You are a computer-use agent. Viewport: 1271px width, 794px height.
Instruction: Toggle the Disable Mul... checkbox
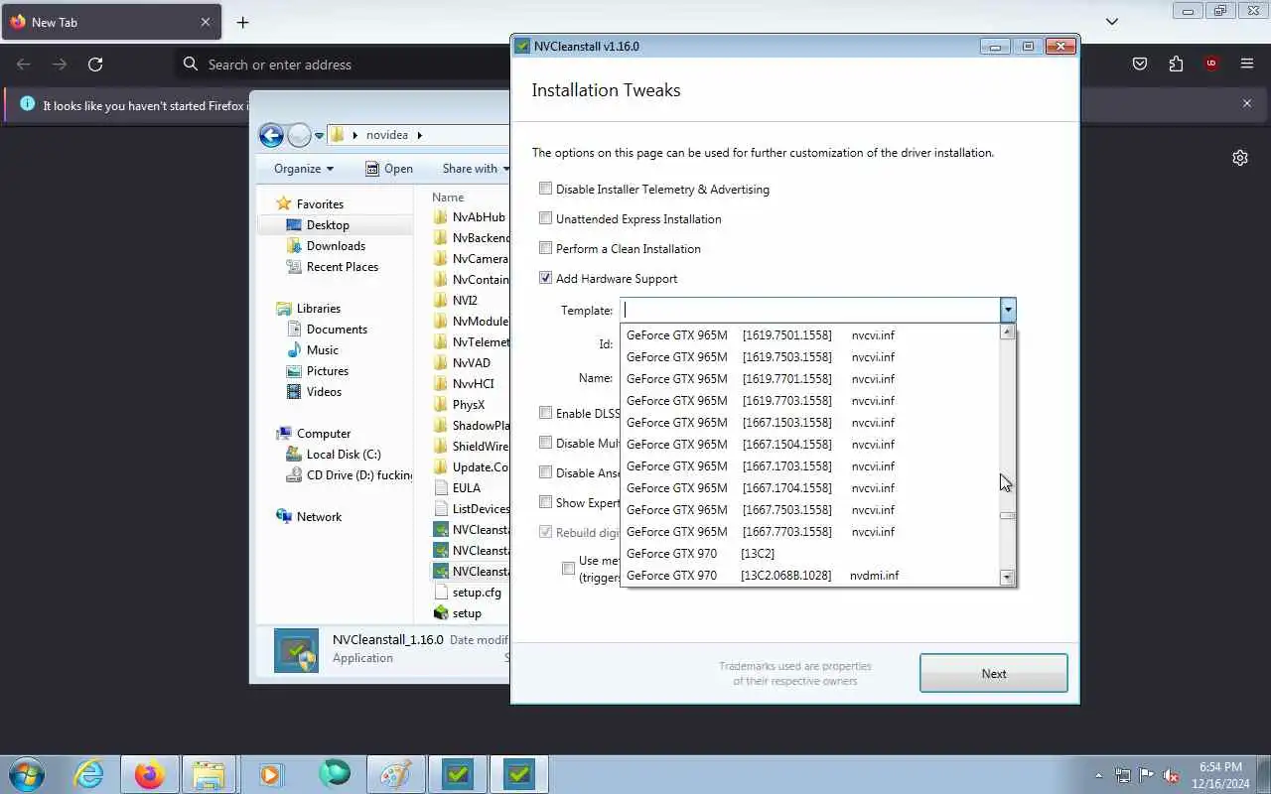point(545,443)
